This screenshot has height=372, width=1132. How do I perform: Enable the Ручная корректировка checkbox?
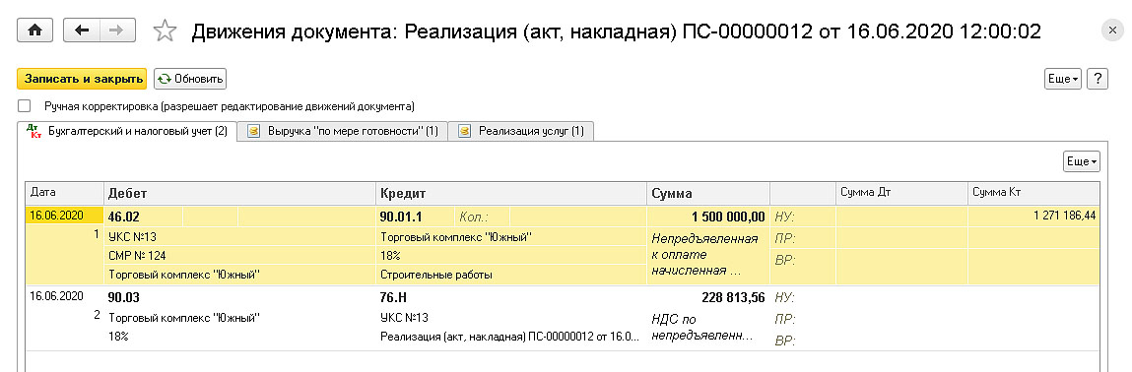point(25,106)
